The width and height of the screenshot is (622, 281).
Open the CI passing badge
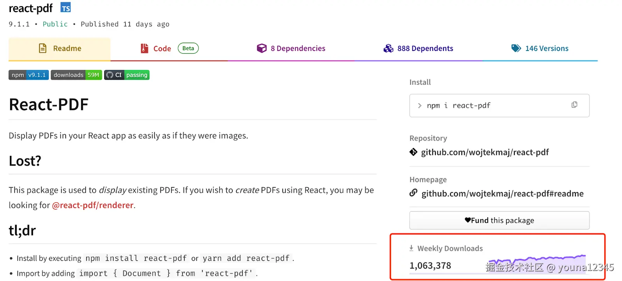click(127, 75)
